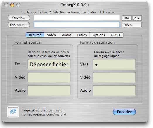This screenshot has height=128, width=153.
Task: Show file details with Info button
Action: pyautogui.click(x=127, y=18)
